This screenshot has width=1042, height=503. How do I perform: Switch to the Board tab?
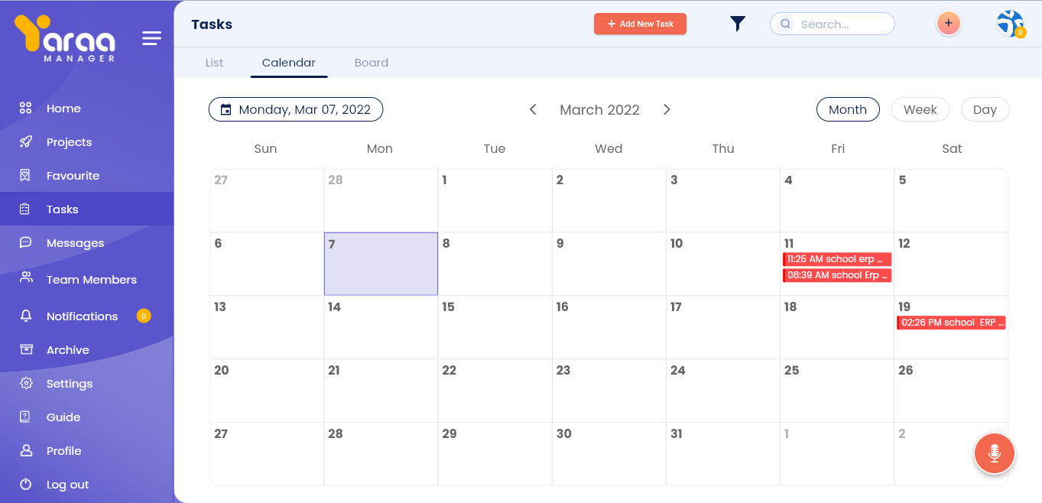pos(372,63)
